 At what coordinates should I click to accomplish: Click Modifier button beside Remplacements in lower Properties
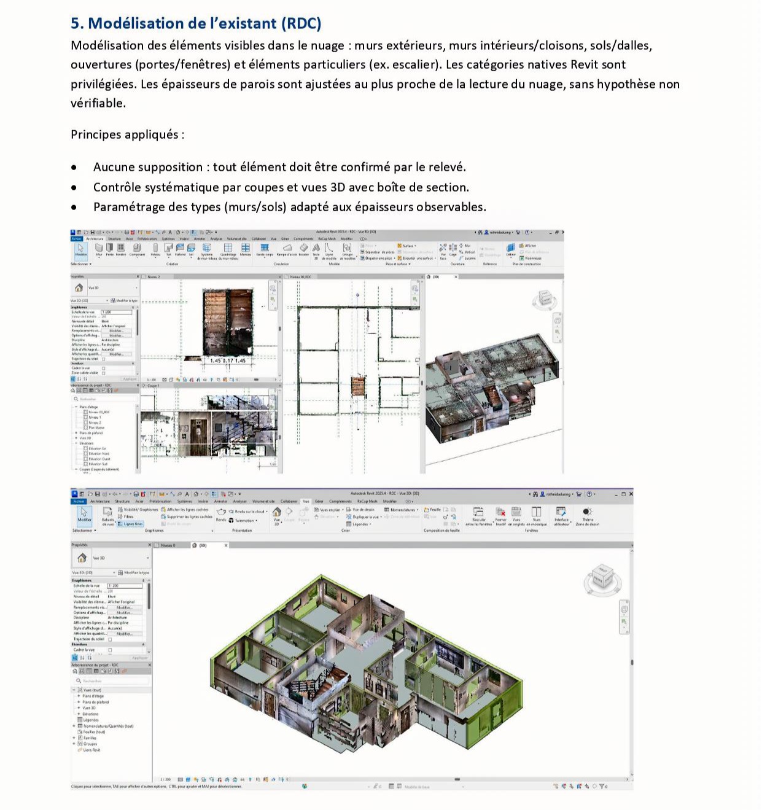coord(125,607)
